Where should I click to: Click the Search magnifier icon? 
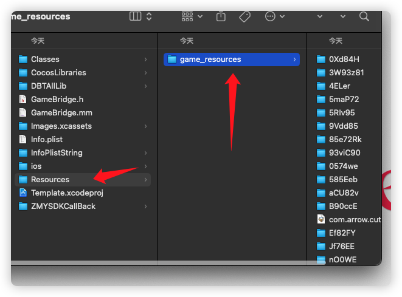[364, 16]
